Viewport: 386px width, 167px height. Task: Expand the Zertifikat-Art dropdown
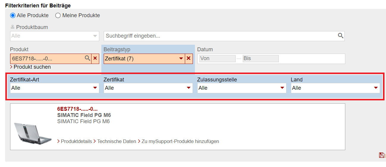click(55, 88)
